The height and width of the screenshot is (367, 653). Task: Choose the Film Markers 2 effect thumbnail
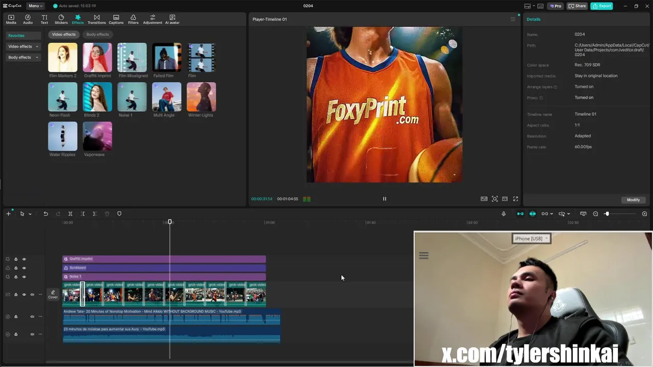(x=63, y=57)
